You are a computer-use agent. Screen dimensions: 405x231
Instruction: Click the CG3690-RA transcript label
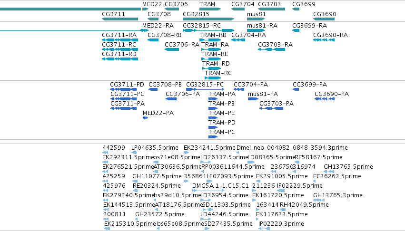tap(331, 35)
